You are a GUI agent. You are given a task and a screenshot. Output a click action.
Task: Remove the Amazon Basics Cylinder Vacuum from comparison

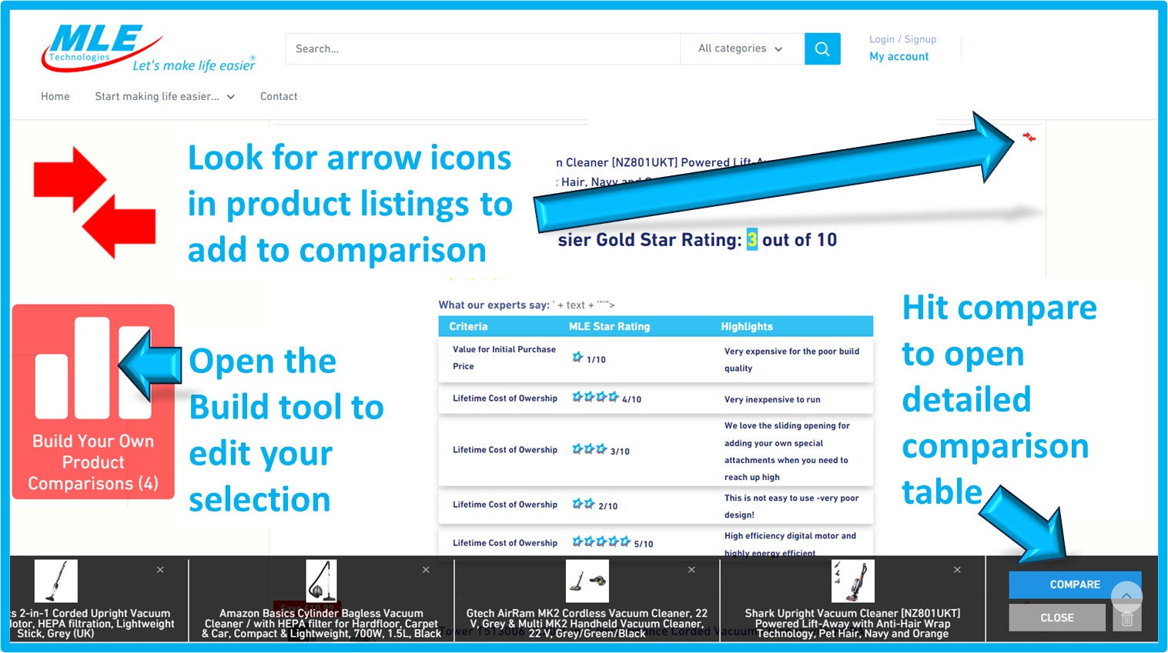[426, 570]
